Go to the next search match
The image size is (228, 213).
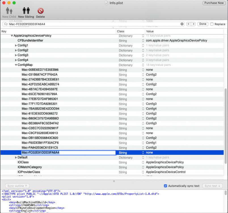(193, 24)
